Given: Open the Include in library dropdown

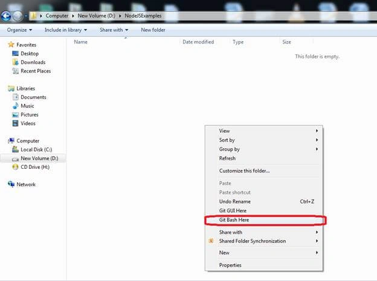Looking at the screenshot, I should (66, 30).
